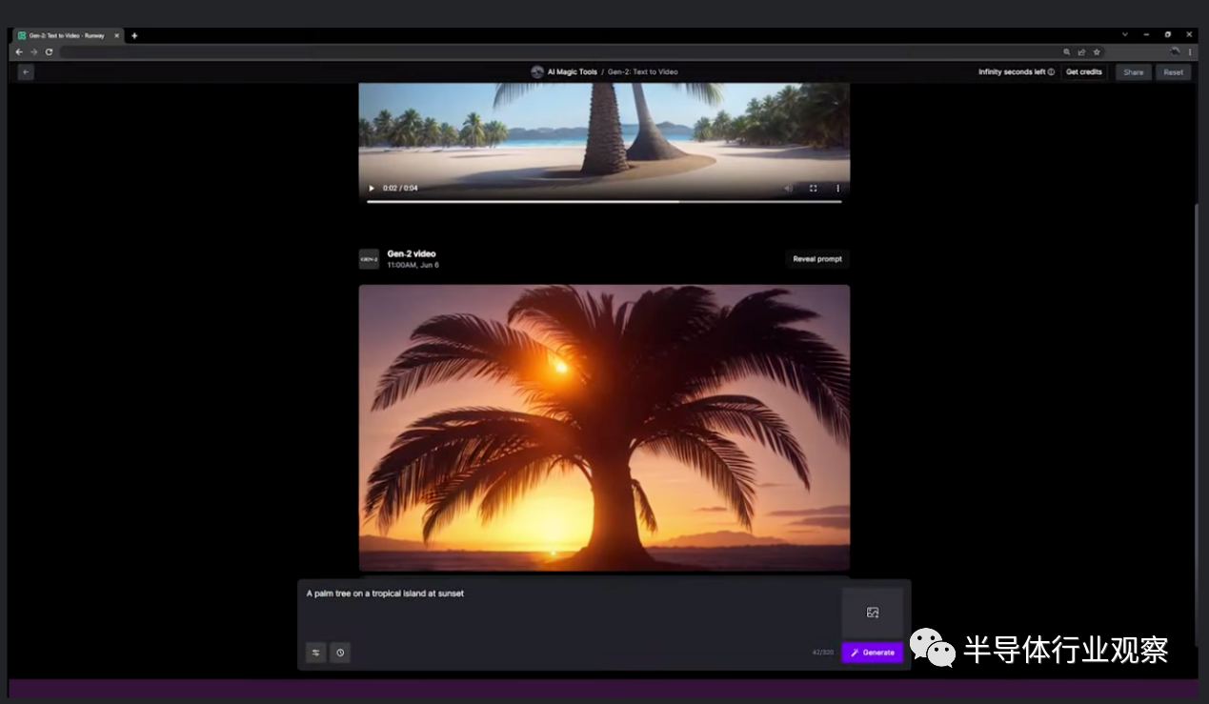Click the Reveal prompt button
This screenshot has width=1209, height=704.
[816, 259]
